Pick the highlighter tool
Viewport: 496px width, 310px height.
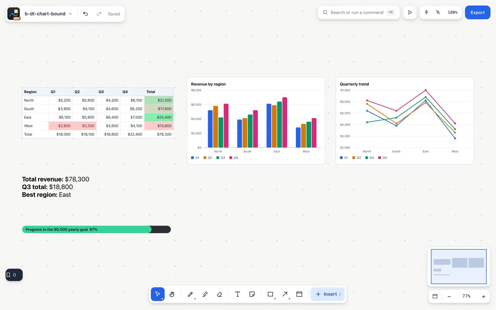pyautogui.click(x=205, y=294)
